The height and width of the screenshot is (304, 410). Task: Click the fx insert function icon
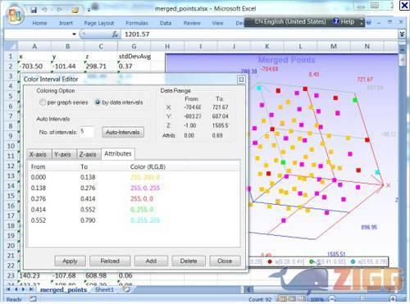[115, 34]
